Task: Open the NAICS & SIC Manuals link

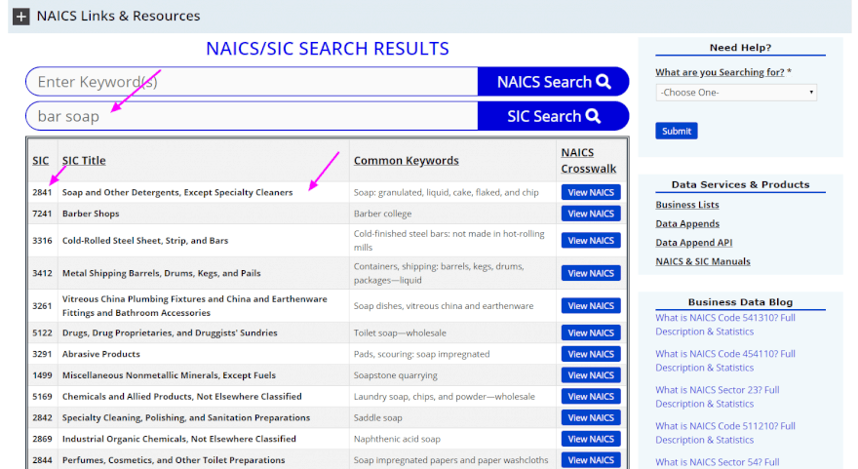Action: point(703,261)
